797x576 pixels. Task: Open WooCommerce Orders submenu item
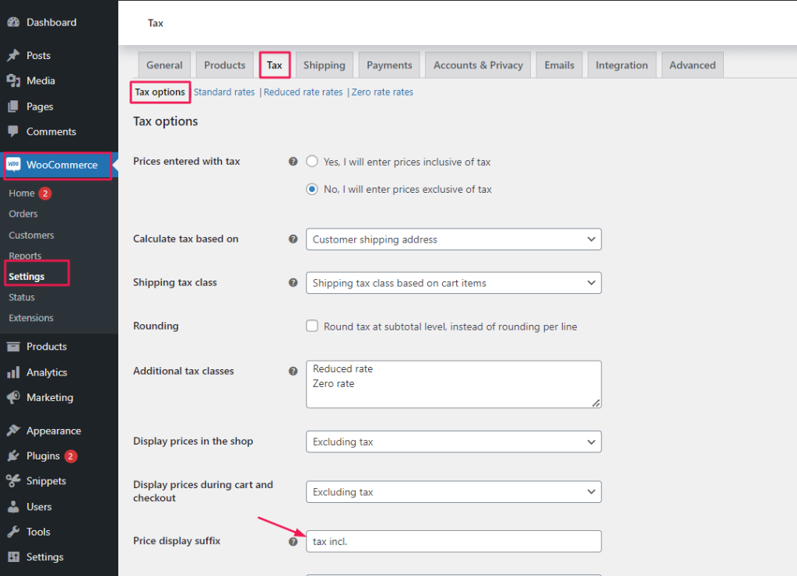point(23,214)
